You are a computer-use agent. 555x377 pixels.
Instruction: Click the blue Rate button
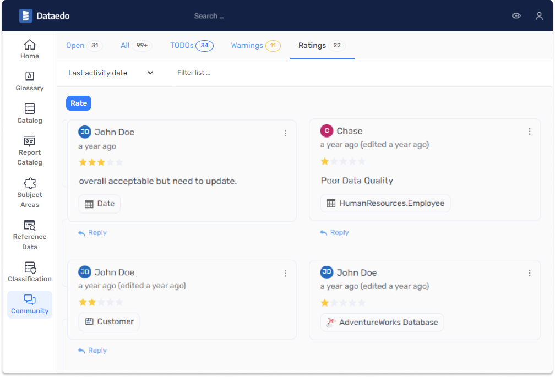tap(78, 103)
